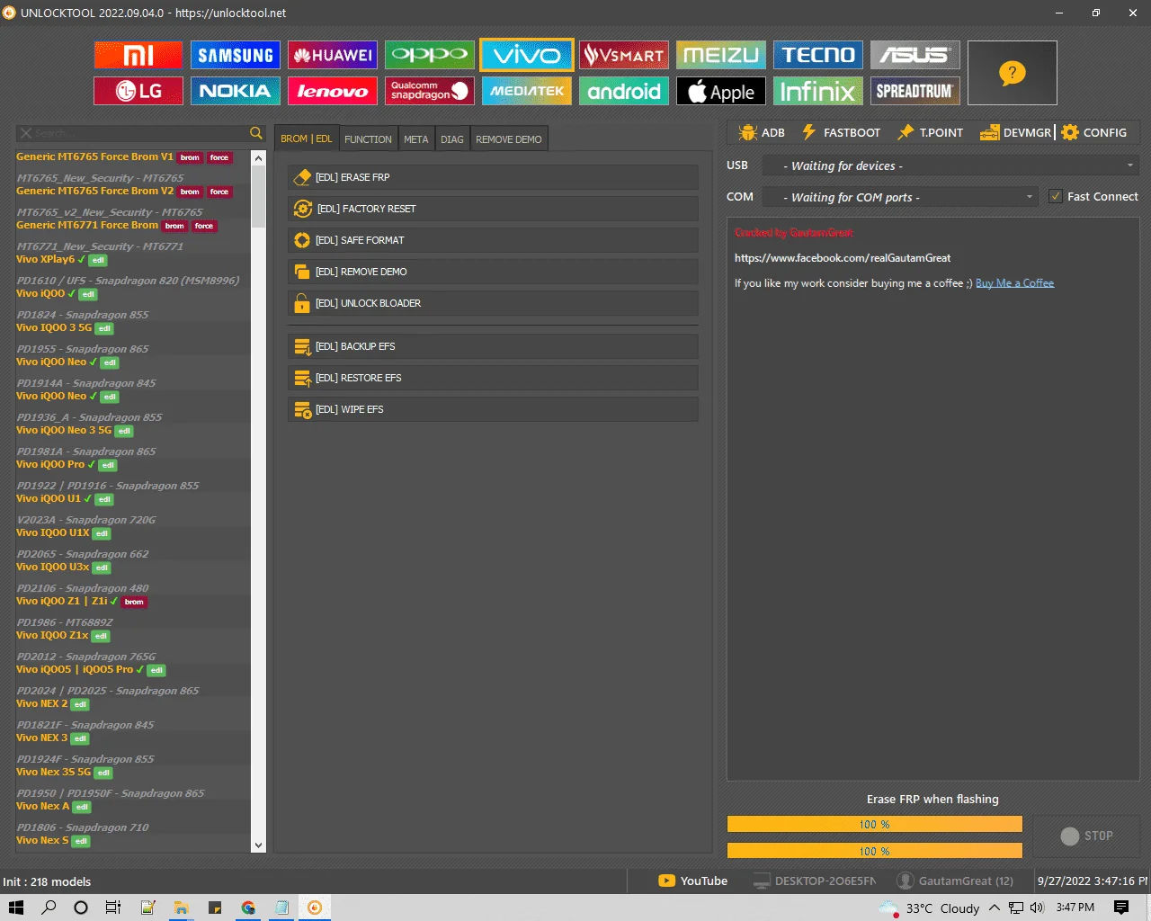Select the Infinix brand logo
The width and height of the screenshot is (1151, 921).
818,91
